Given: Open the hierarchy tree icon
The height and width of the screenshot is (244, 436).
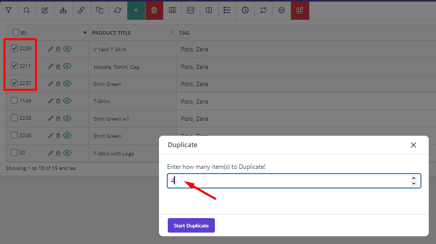Looking at the screenshot, I should coord(63,10).
